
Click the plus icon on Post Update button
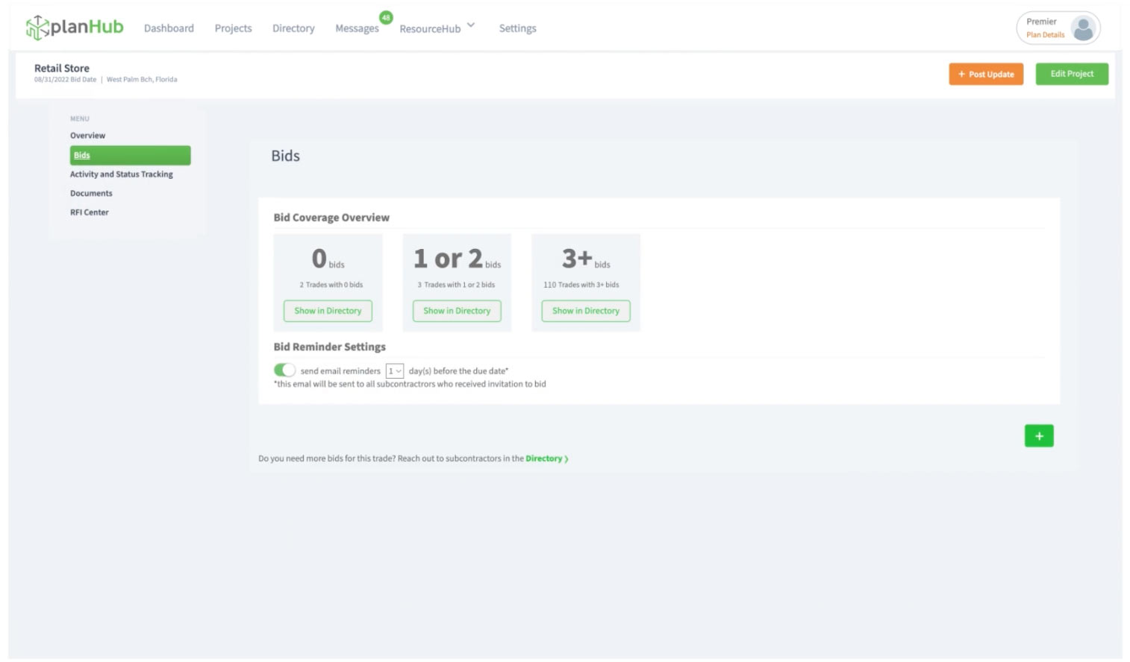point(962,75)
